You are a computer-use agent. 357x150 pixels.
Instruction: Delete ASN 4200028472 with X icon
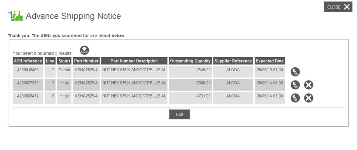click(309, 98)
